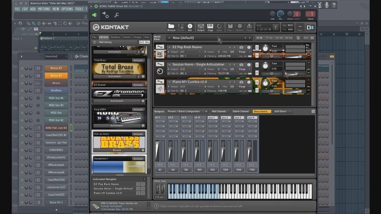The height and width of the screenshot is (214, 381).
Task: Open Unsorted dropdown in FL Studio channel rack
Action: (x=55, y=56)
